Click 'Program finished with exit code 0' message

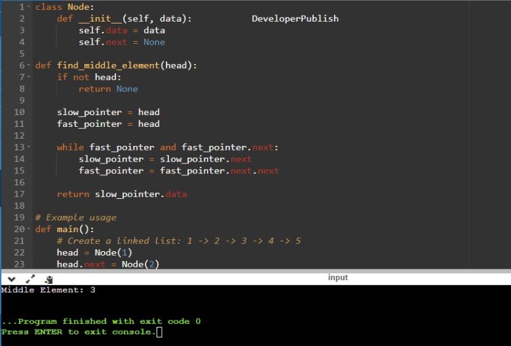tap(102, 321)
